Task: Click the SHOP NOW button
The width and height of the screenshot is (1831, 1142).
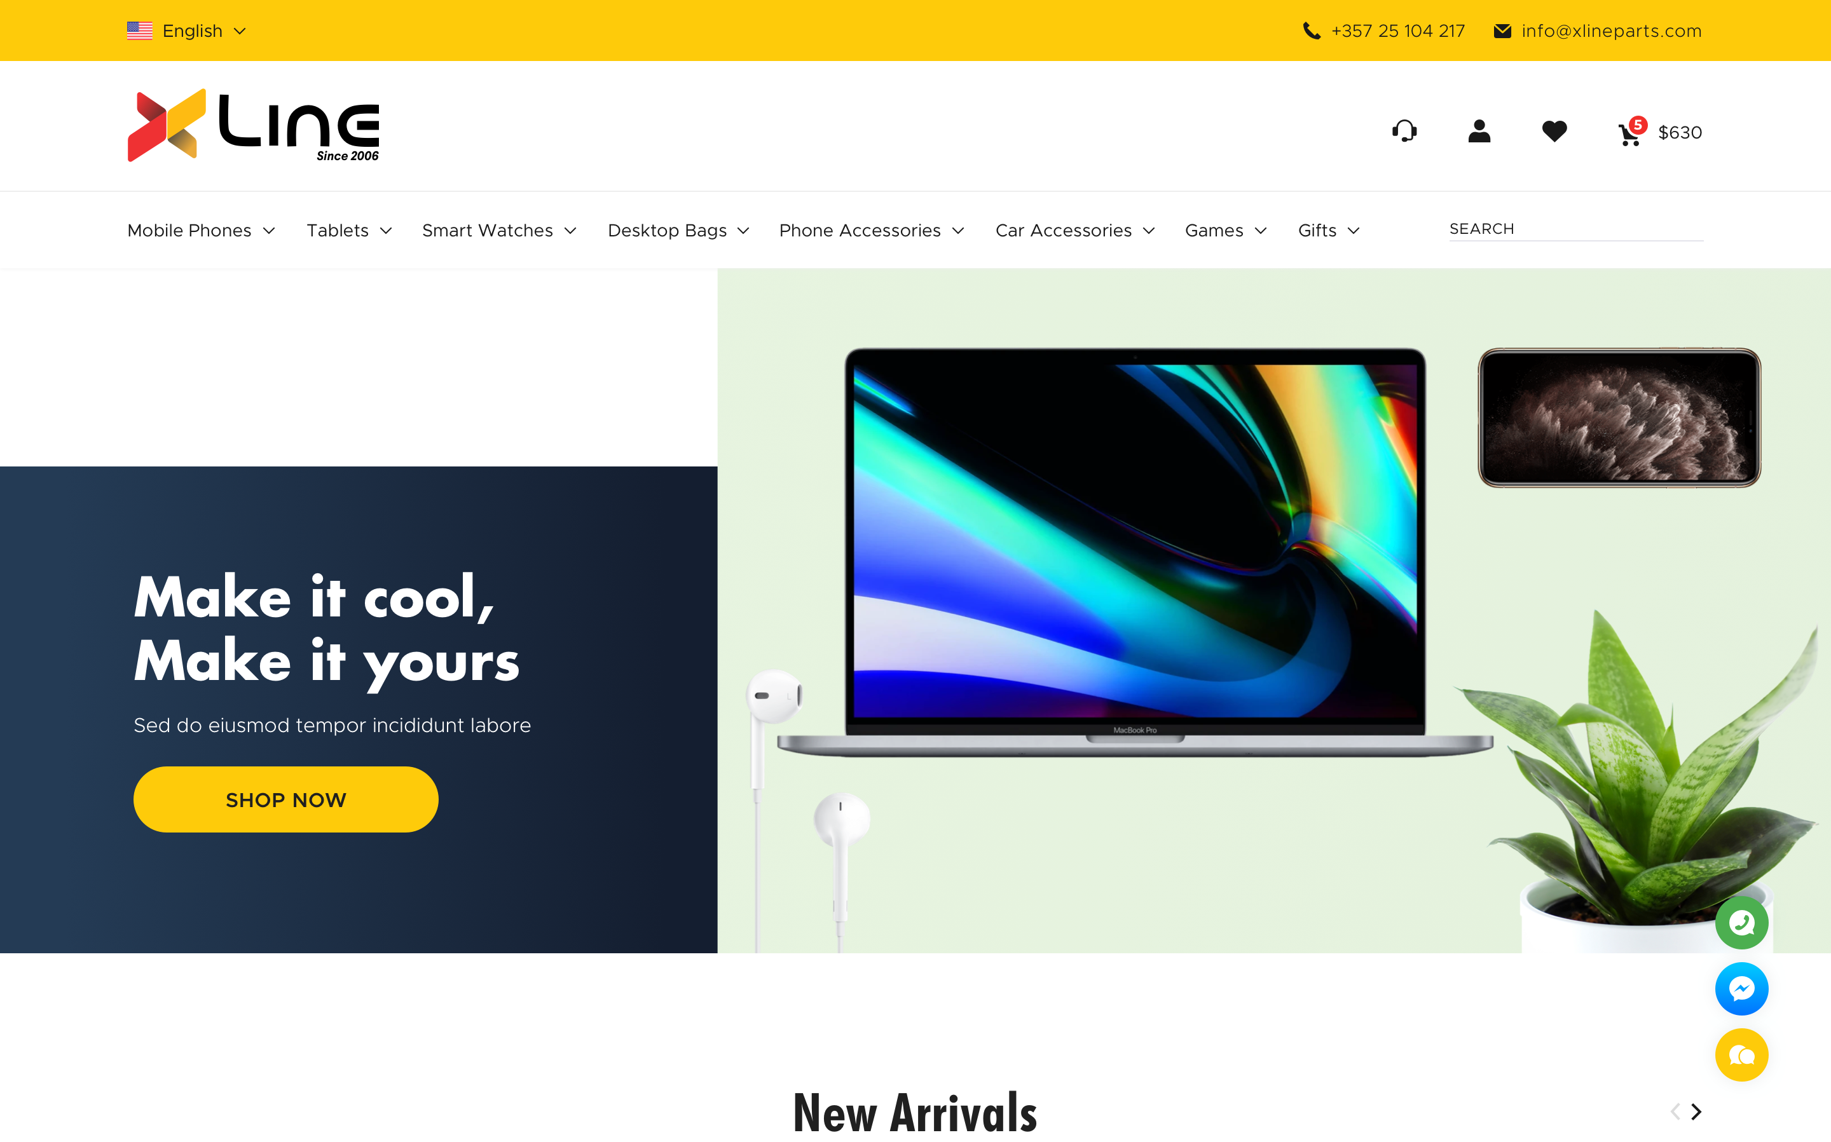Action: tap(285, 800)
